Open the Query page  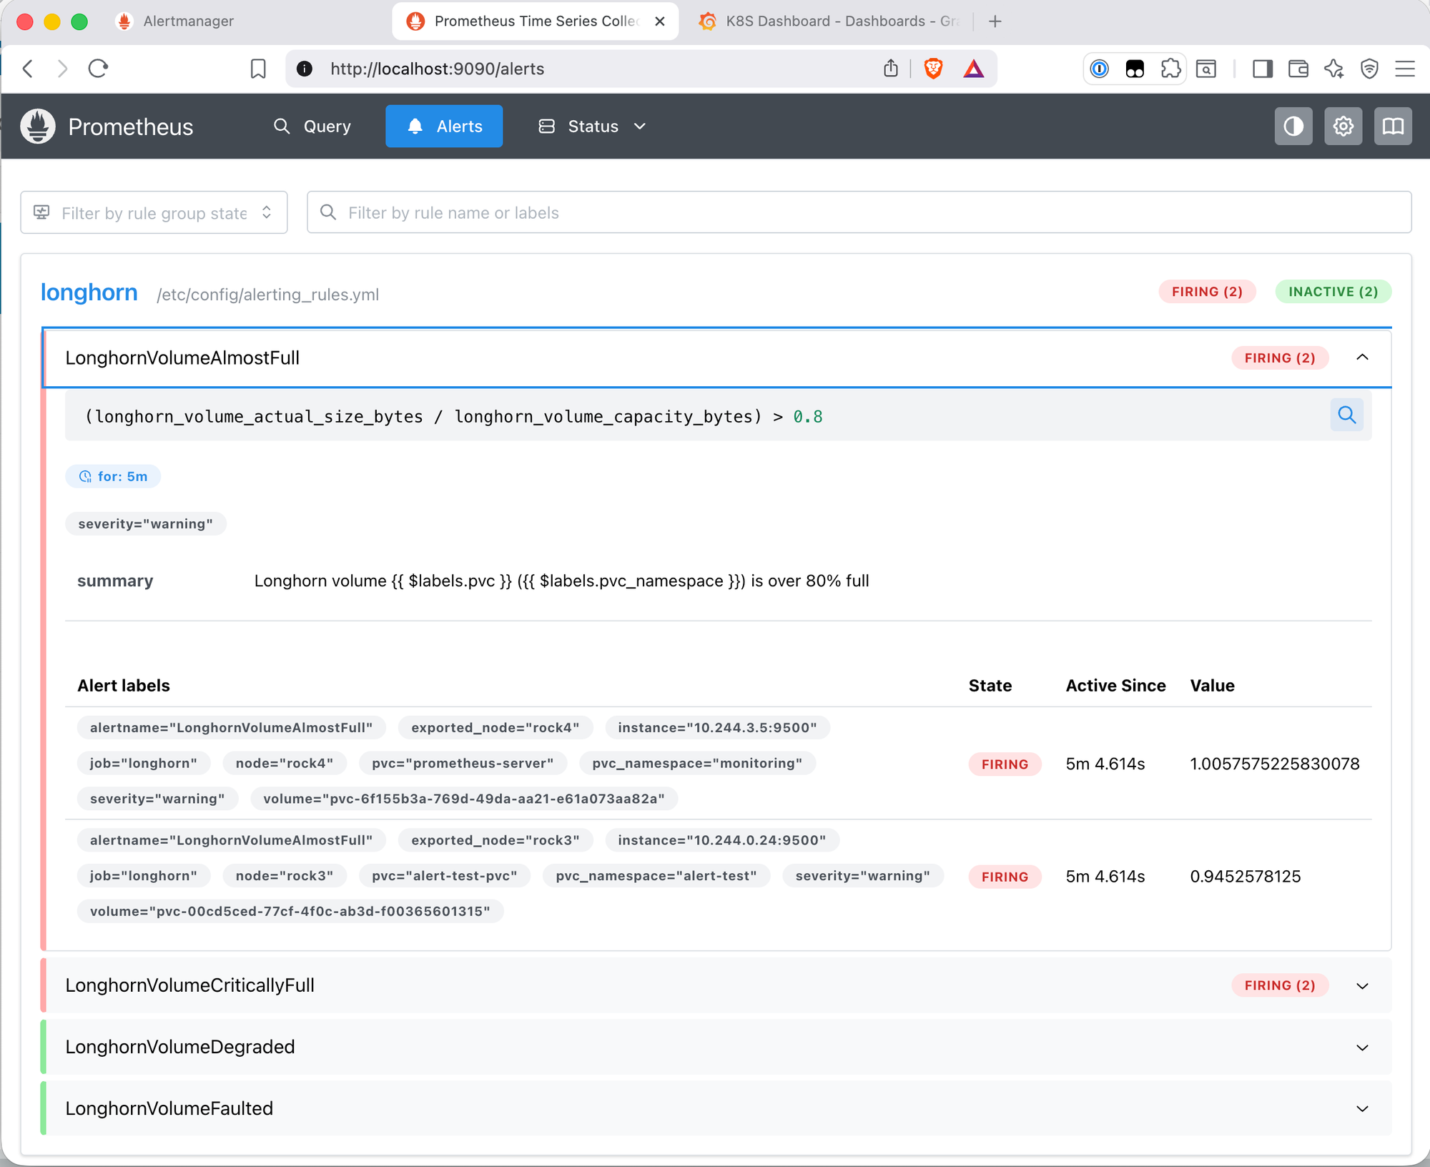(312, 127)
